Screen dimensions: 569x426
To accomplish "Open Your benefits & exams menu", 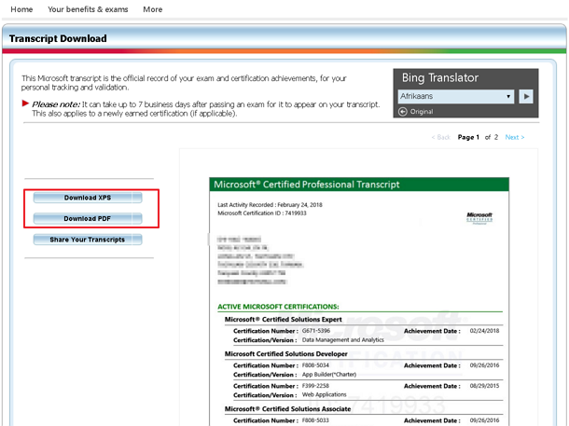I will coord(88,9).
